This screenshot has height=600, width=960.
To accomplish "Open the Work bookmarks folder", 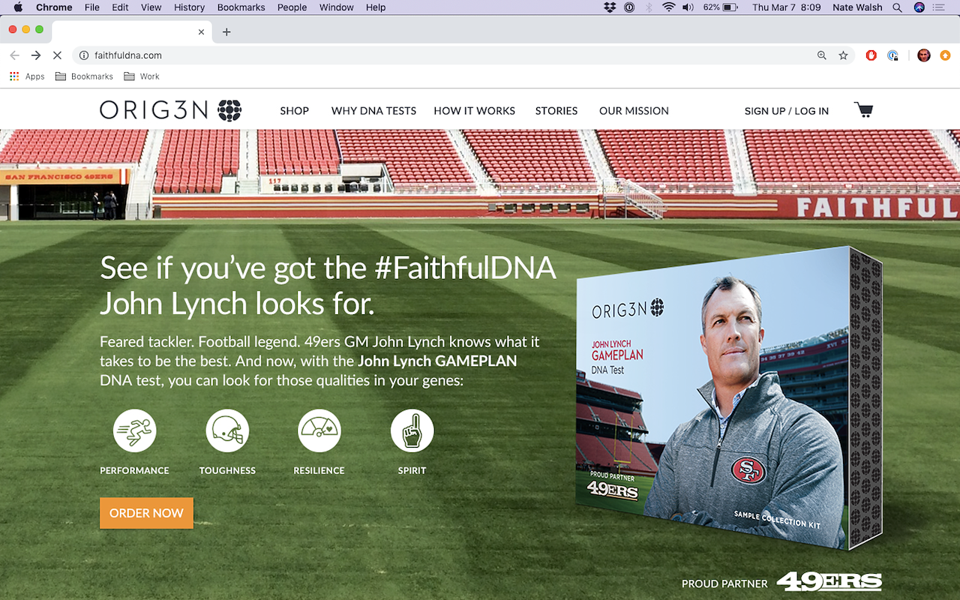I will [142, 76].
